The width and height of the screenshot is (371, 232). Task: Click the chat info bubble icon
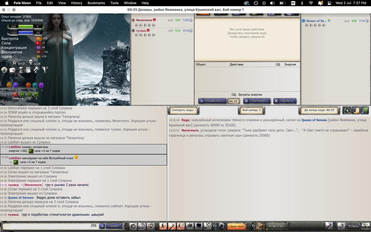point(142,226)
